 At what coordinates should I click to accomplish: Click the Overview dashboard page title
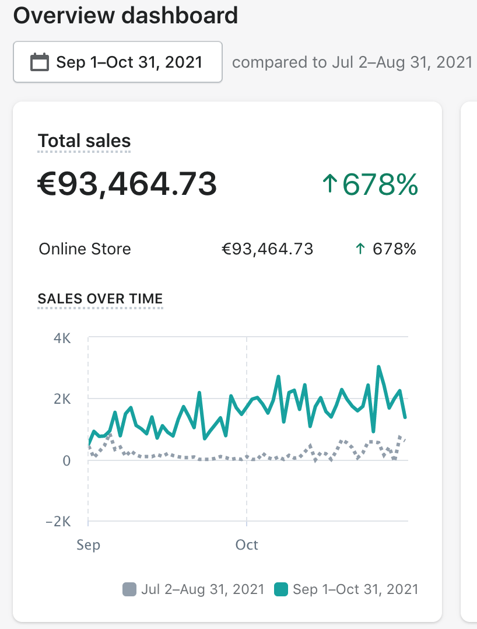point(125,15)
